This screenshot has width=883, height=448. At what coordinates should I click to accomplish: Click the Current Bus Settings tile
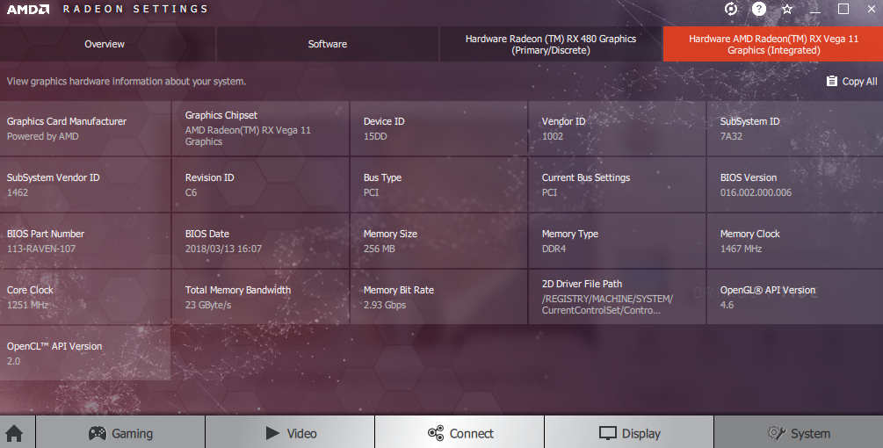[x=617, y=184]
